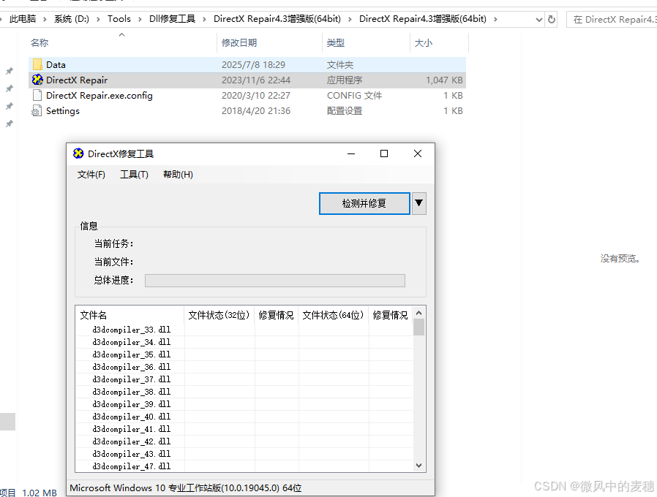This screenshot has width=657, height=497.
Task: Maximize the DirectX修复工具 window
Action: [384, 153]
